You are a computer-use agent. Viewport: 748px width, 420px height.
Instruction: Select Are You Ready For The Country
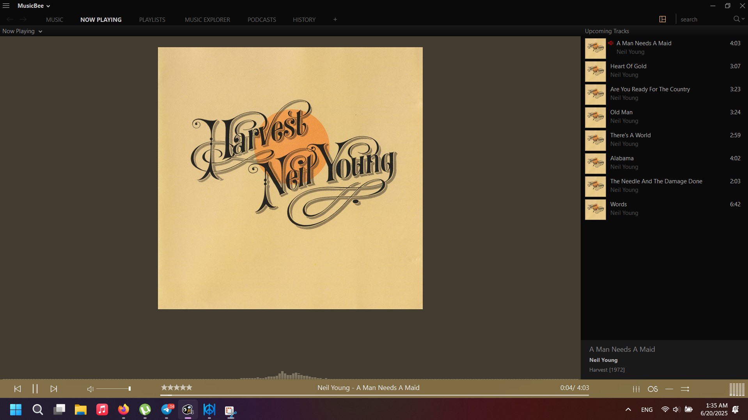point(665,94)
